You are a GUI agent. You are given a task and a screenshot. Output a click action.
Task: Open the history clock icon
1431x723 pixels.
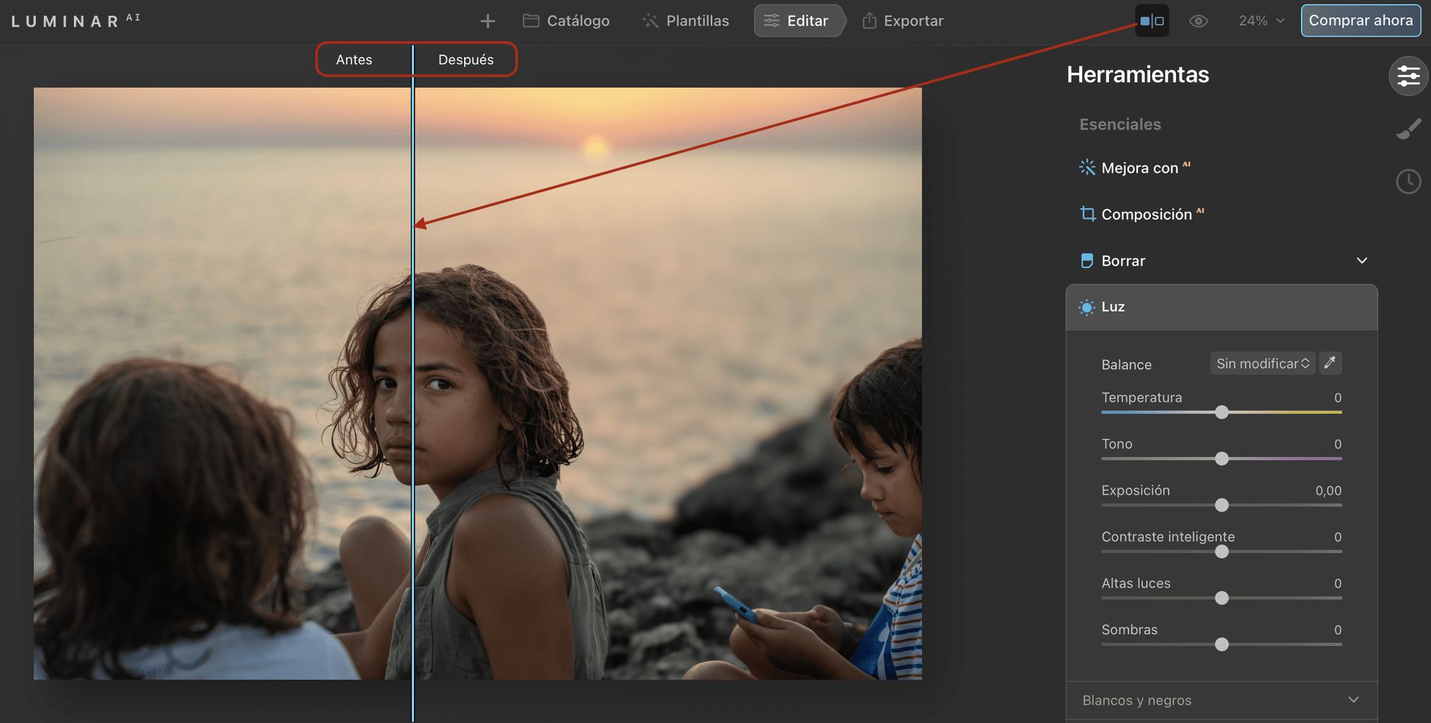[1408, 181]
